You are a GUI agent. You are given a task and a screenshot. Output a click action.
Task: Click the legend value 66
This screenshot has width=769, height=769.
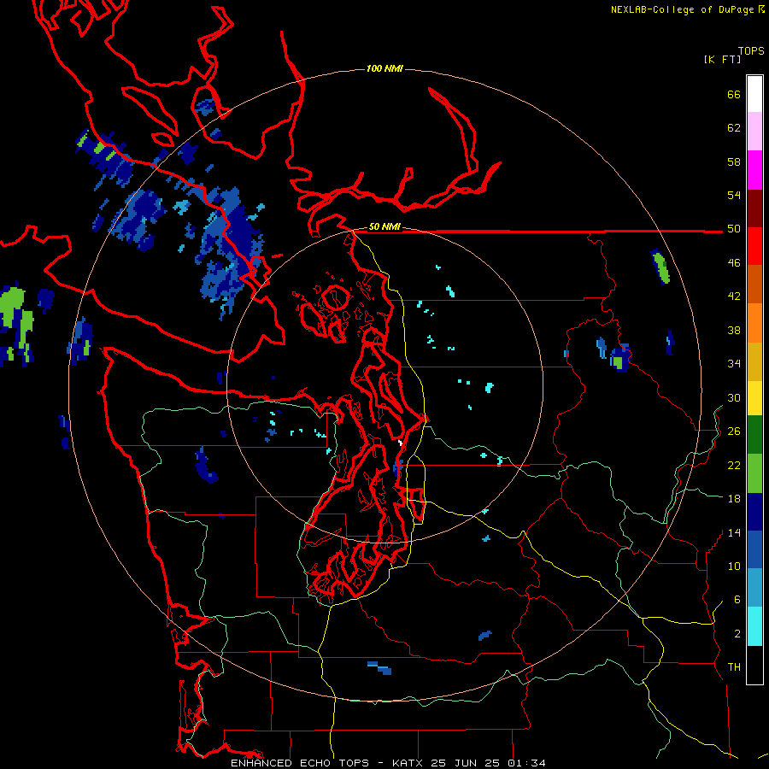[x=734, y=94]
